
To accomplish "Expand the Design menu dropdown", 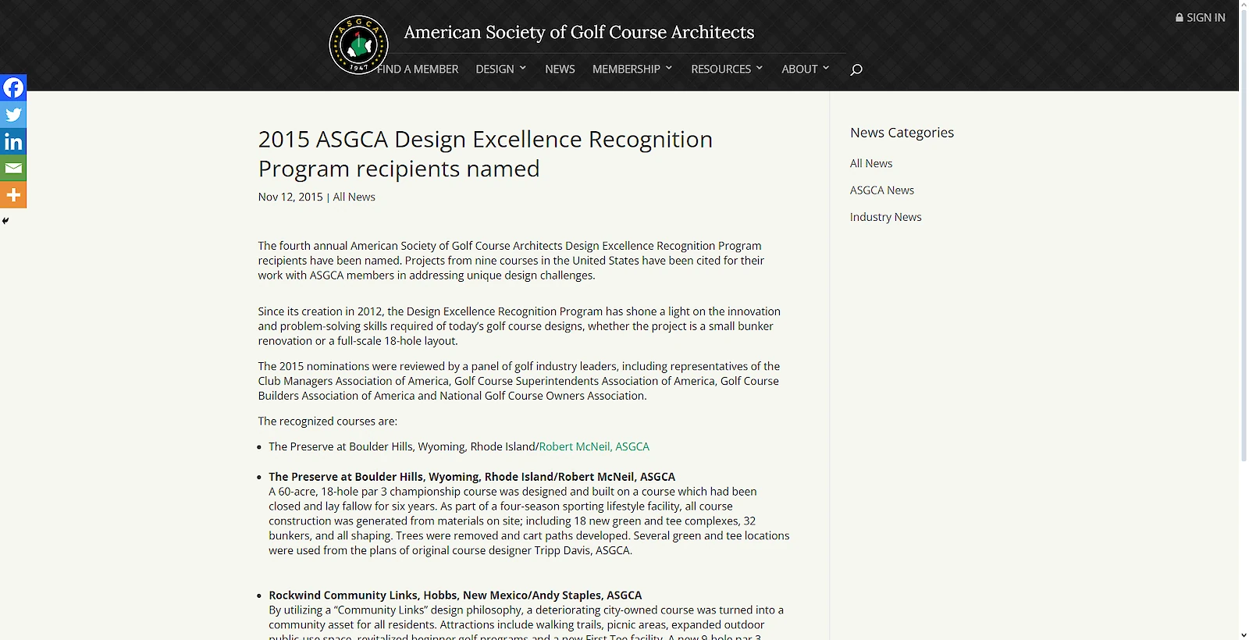I will (x=501, y=69).
